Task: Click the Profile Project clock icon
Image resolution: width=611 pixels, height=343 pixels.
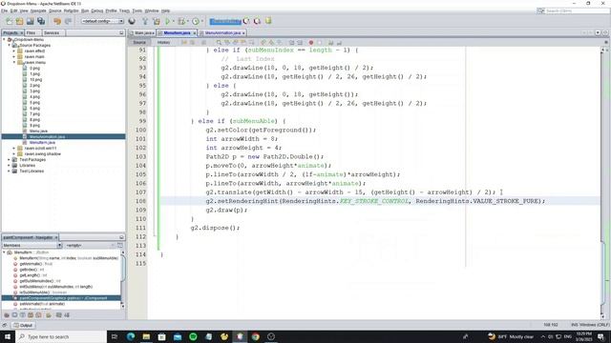Action: (x=196, y=21)
